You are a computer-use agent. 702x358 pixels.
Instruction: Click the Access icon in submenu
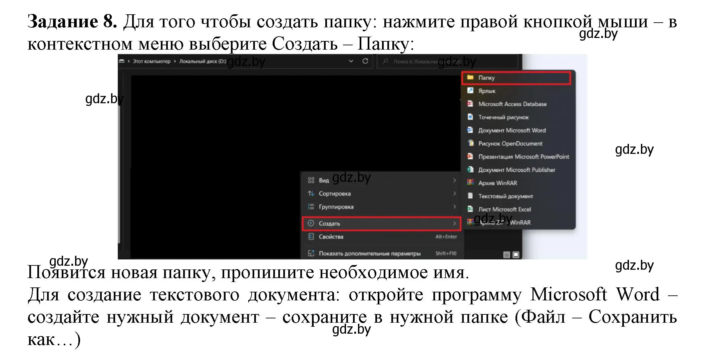[x=470, y=104]
